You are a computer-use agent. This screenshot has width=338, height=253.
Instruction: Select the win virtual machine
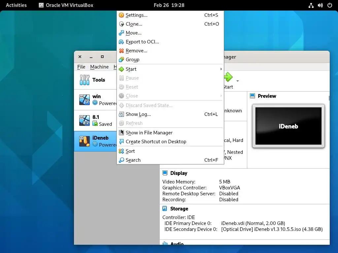(x=95, y=100)
